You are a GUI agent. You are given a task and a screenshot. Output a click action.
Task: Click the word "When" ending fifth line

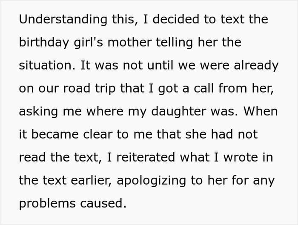(x=261, y=111)
